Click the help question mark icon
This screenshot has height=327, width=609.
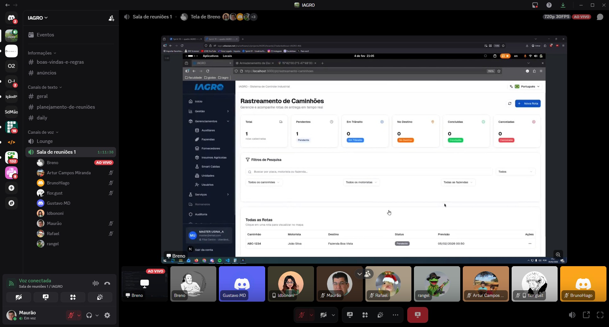(549, 5)
